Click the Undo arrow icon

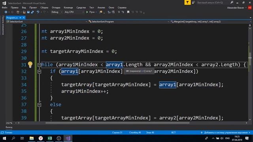38,12
